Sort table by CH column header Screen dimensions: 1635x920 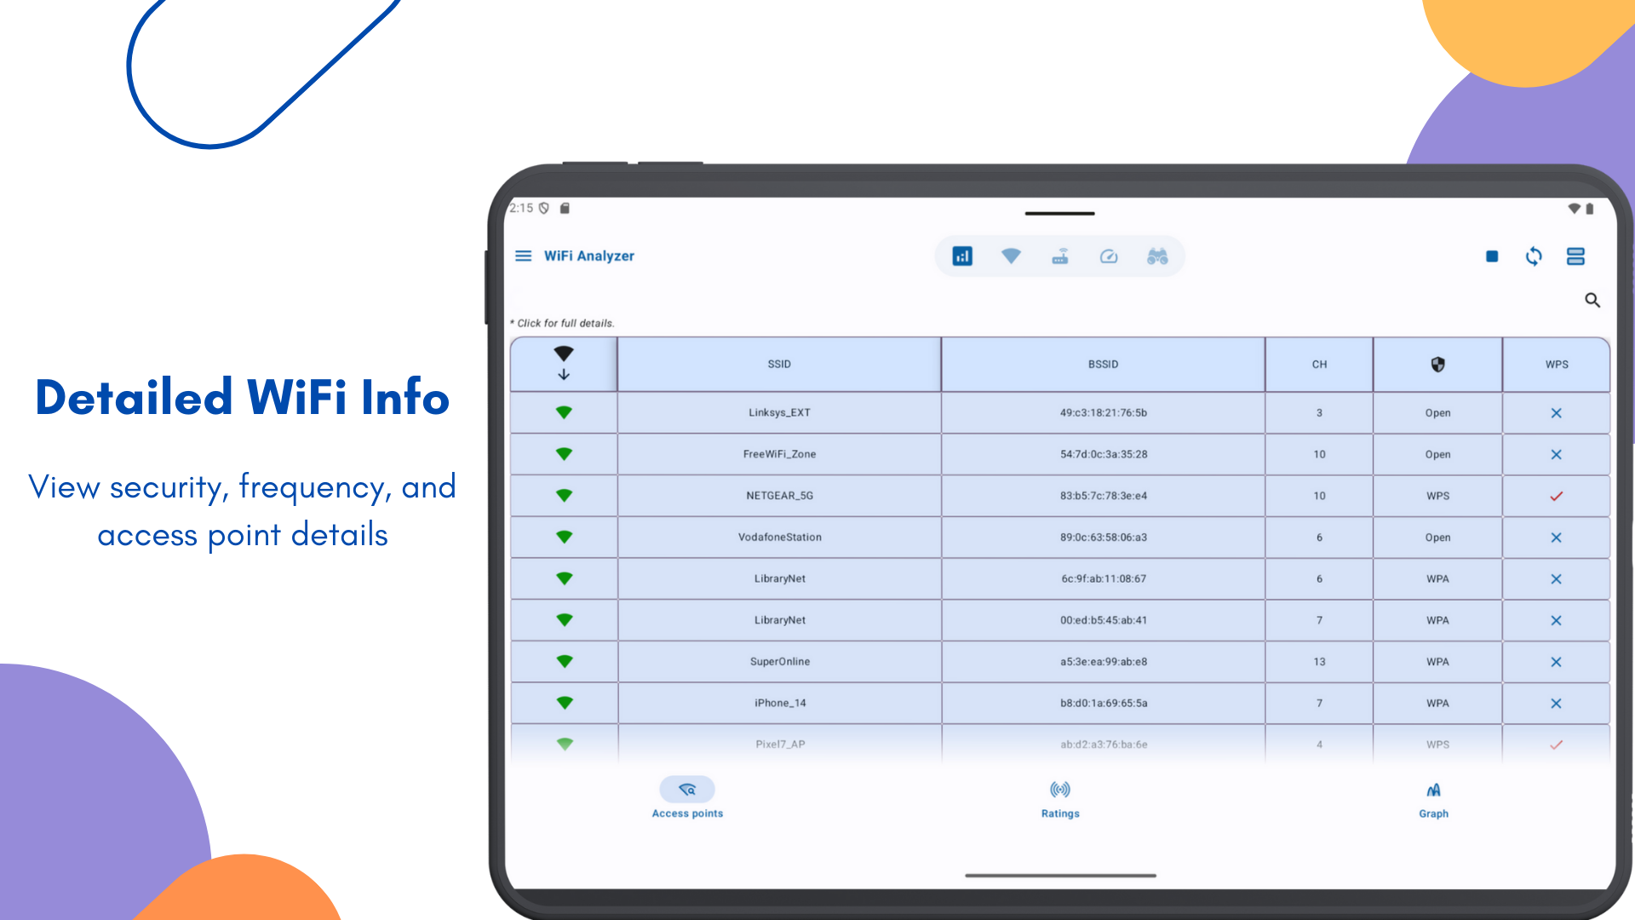point(1319,364)
